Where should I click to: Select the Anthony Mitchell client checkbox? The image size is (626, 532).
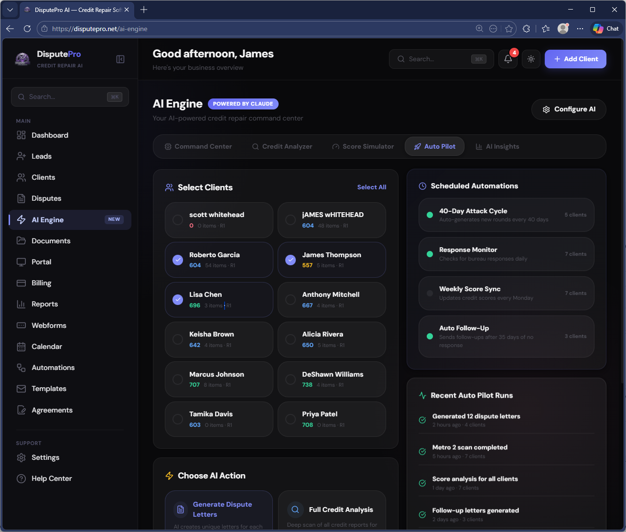pos(291,300)
